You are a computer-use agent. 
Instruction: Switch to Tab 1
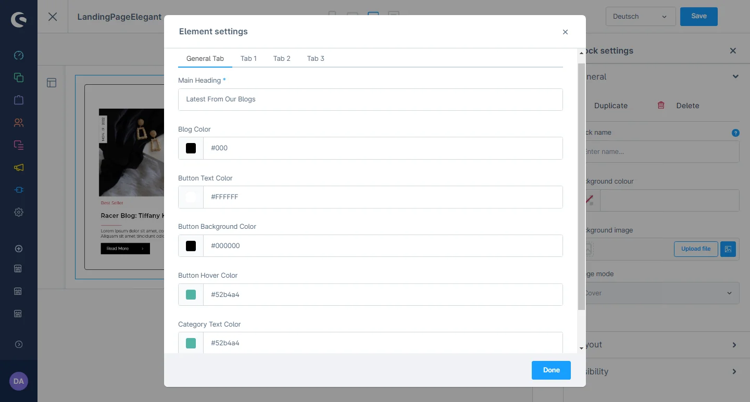pyautogui.click(x=248, y=58)
